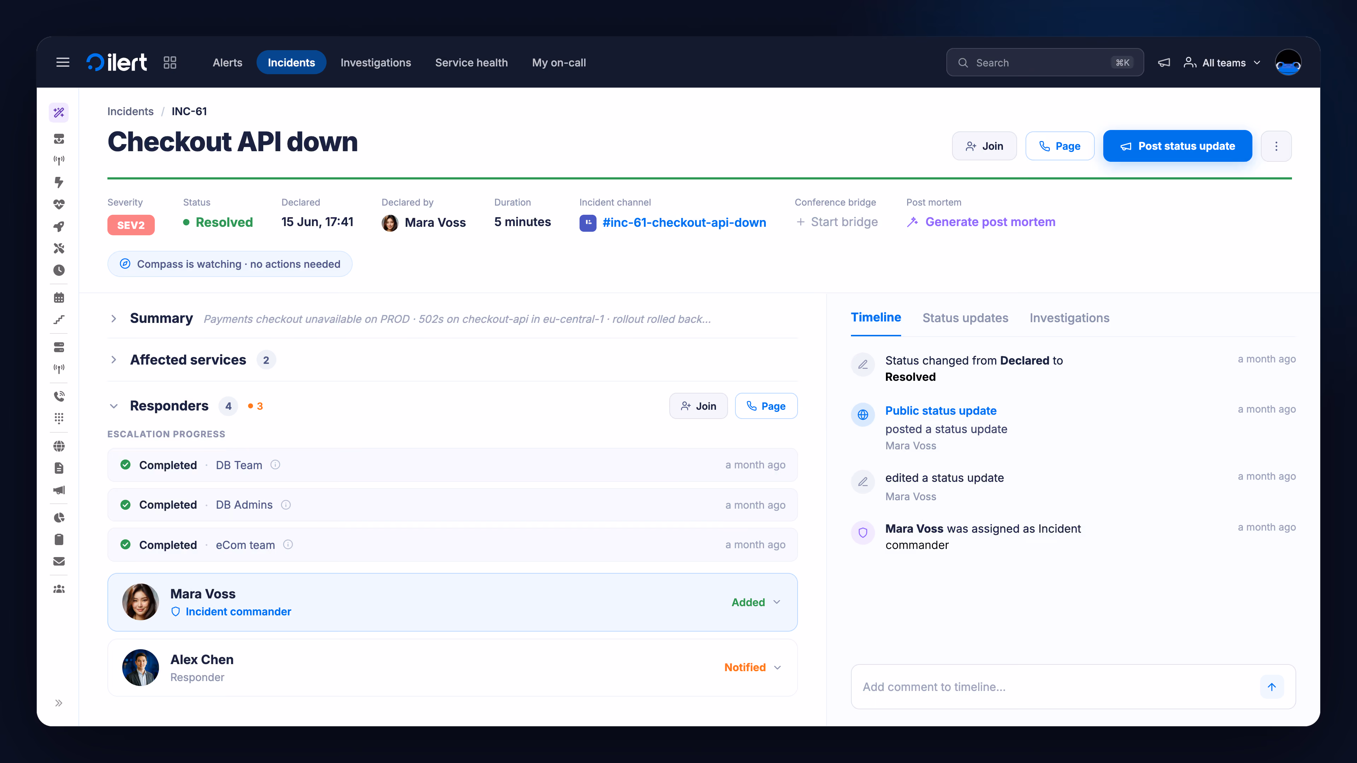Select the Timeline tab
Viewport: 1357px width, 763px height.
coord(876,318)
